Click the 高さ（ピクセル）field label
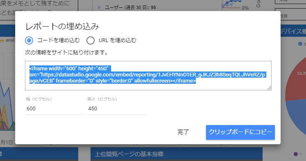Image resolution: width=306 pixels, height=161 pixels. [102, 99]
